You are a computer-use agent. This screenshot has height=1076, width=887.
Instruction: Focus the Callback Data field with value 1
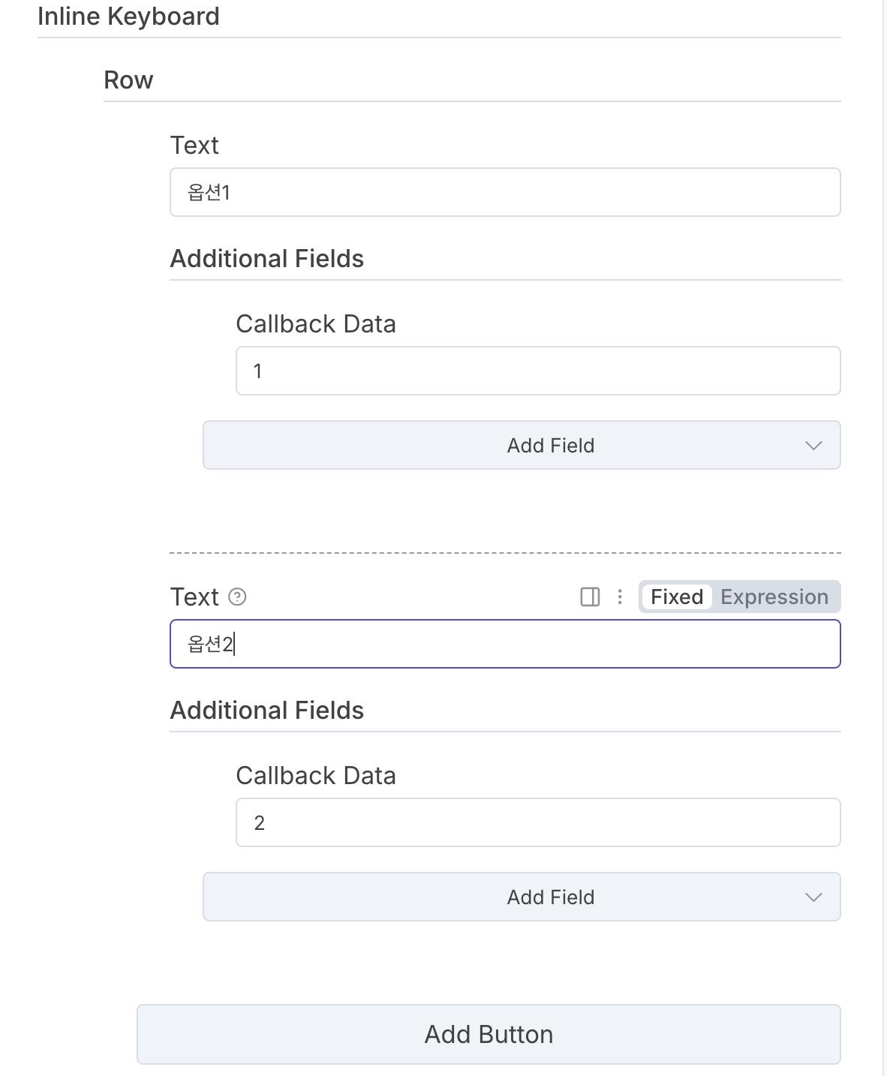pyautogui.click(x=537, y=371)
